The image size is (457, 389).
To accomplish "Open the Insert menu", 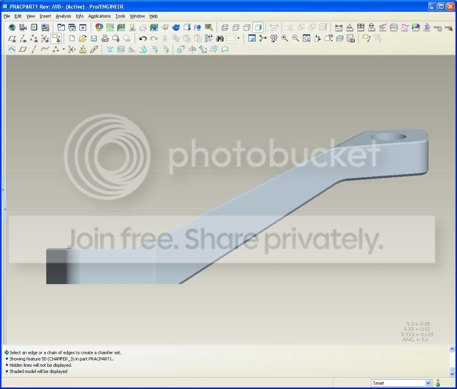I will click(x=45, y=16).
